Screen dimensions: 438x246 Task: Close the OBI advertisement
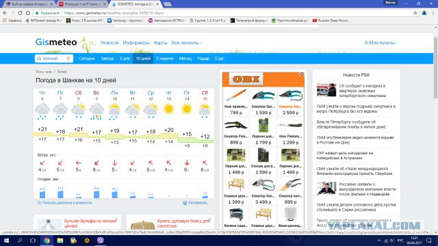(x=301, y=74)
